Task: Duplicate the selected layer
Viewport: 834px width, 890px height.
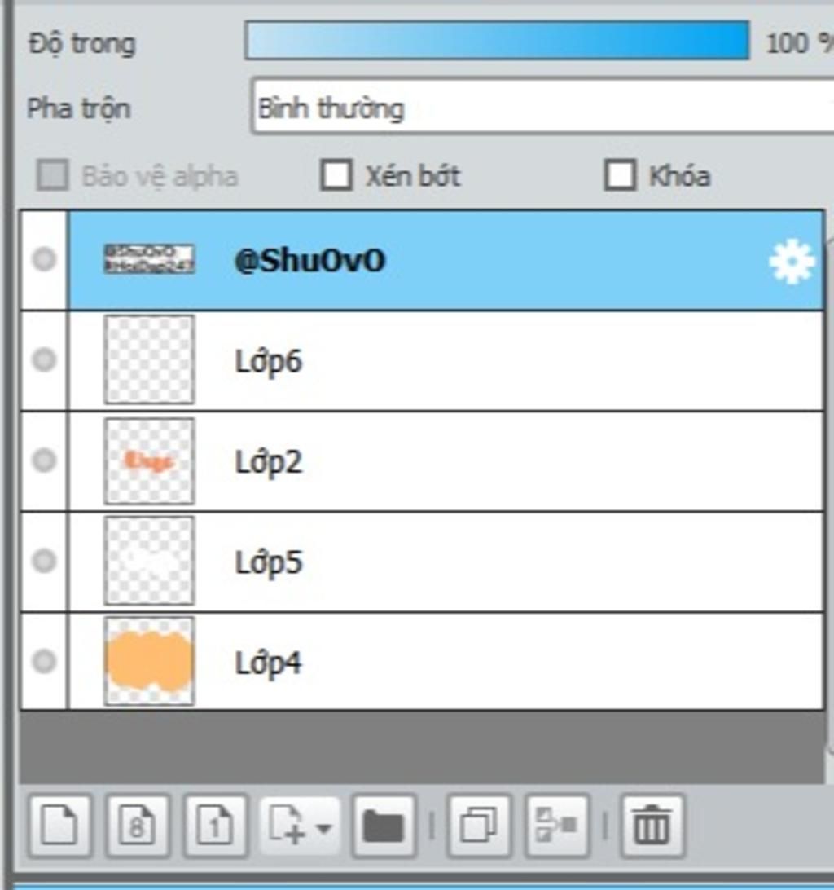Action: (478, 826)
